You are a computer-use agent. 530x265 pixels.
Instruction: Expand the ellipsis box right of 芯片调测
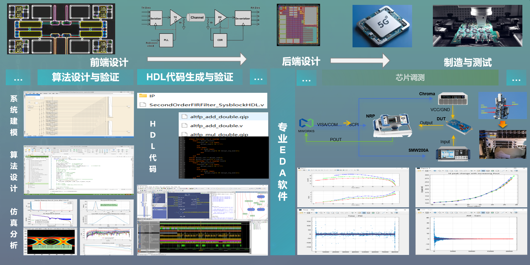click(x=516, y=78)
